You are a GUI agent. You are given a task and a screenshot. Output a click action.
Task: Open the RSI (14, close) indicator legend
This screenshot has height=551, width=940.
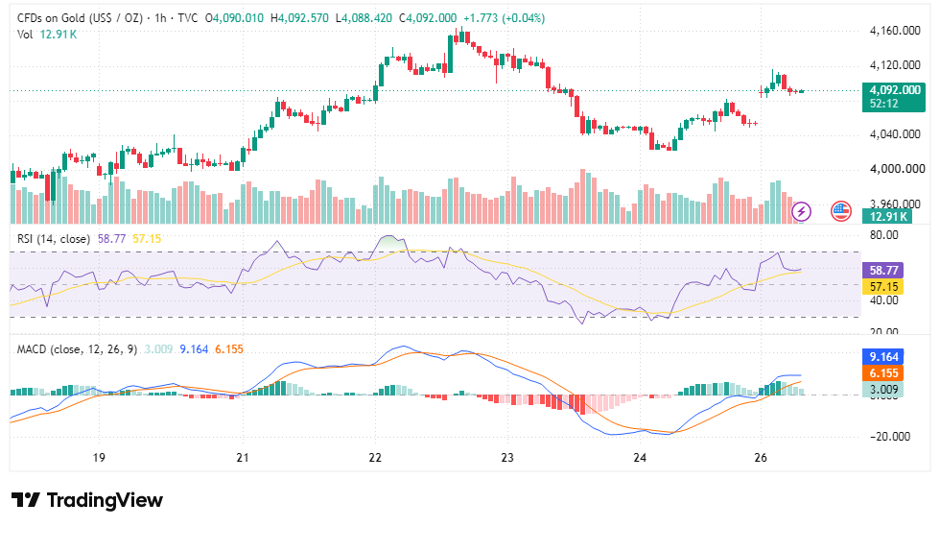[54, 239]
